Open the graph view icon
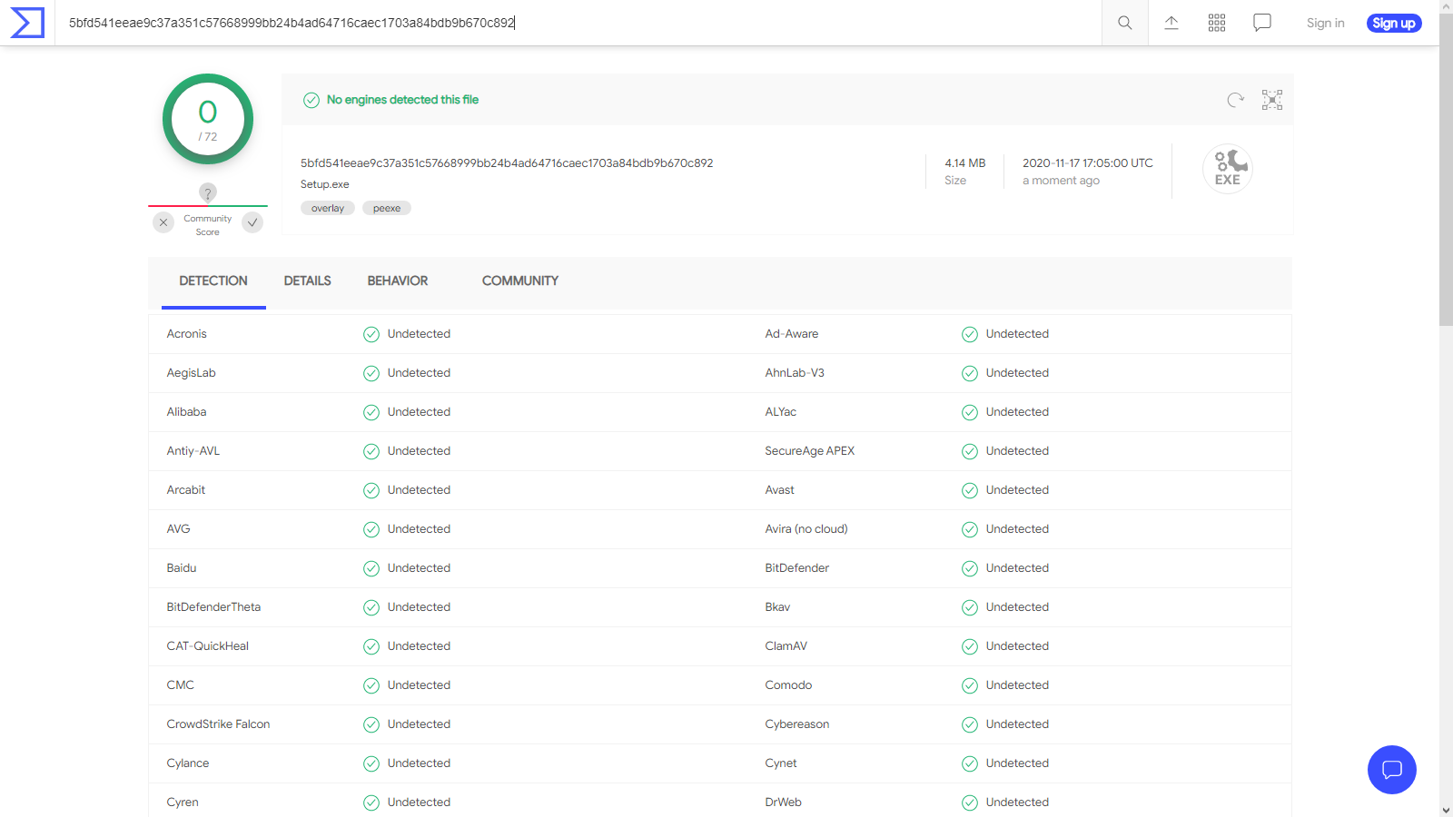1453x817 pixels. tap(1272, 100)
